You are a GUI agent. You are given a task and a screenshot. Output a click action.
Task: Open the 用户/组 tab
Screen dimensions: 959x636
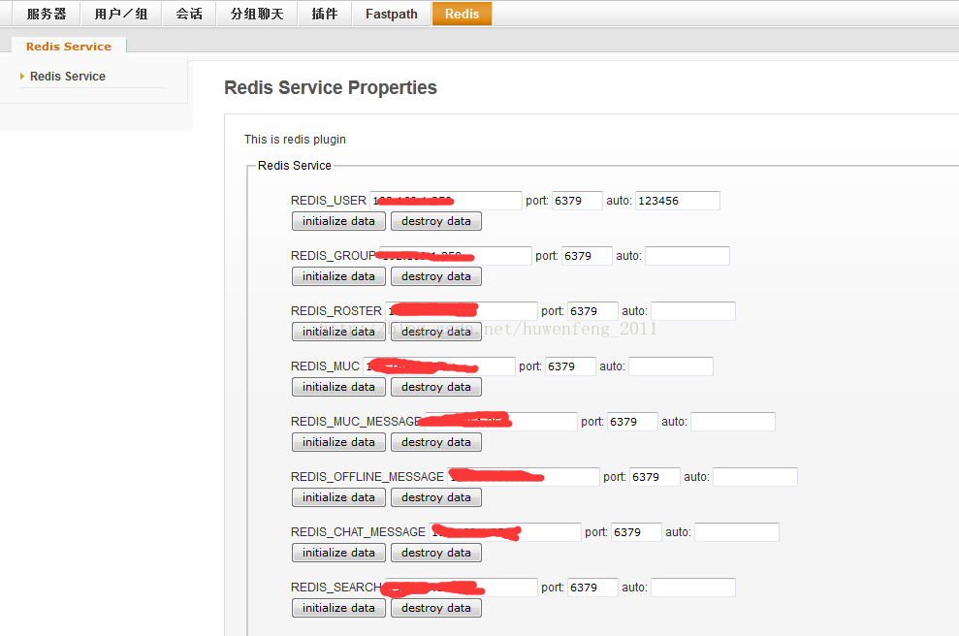pos(121,14)
